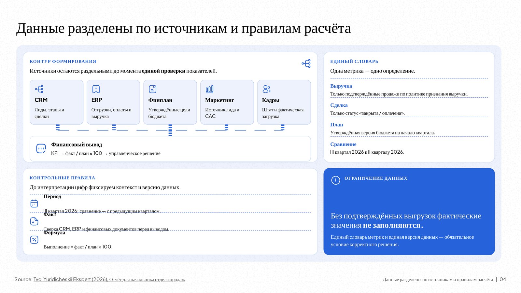The width and height of the screenshot is (521, 293).
Task: Click 'III квартал 2026 к II кварталу 2026' text
Action: click(x=367, y=152)
